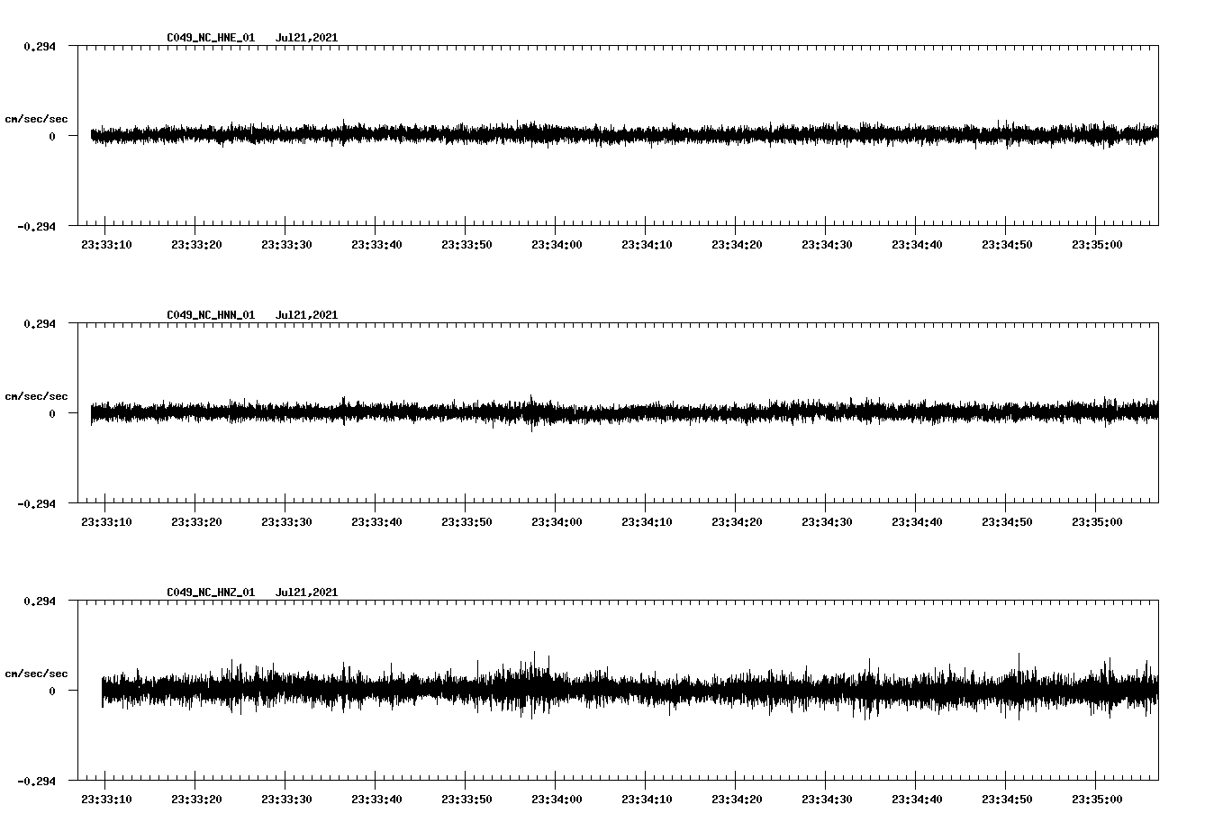
Task: Click time label 23:34:20 under HNZ plot
Action: click(x=737, y=799)
